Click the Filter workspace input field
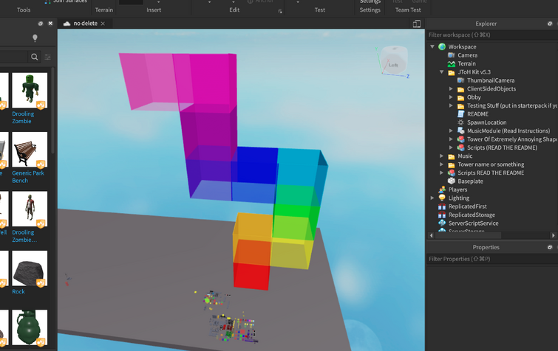This screenshot has height=351, width=558. click(492, 35)
